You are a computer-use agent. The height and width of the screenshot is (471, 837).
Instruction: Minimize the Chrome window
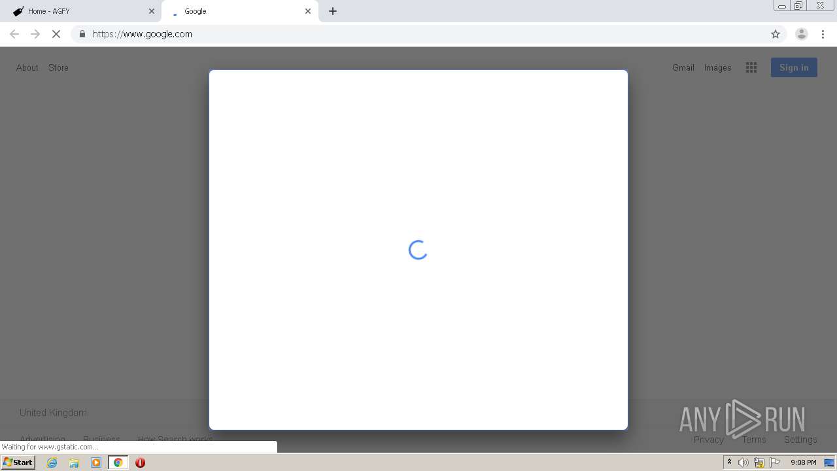781,6
